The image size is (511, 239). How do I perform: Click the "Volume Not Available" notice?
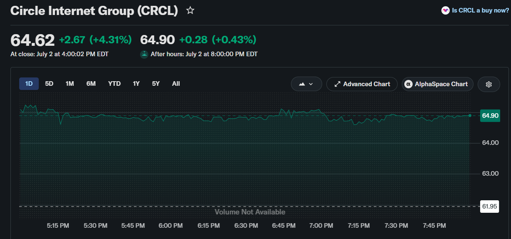tap(250, 212)
